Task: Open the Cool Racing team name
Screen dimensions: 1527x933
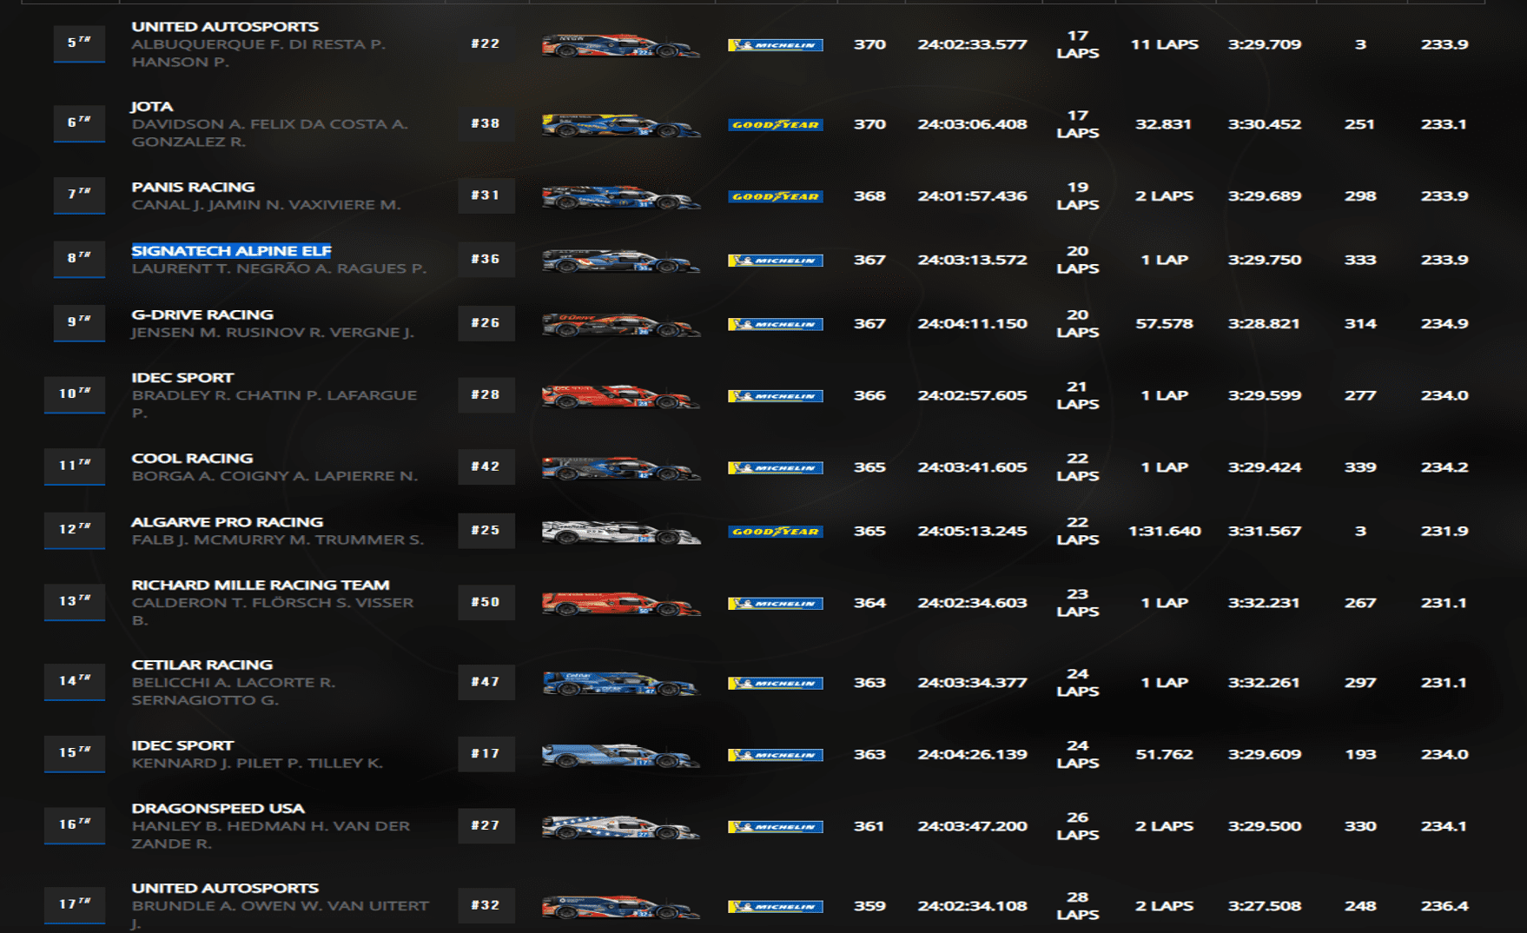Action: coord(192,458)
